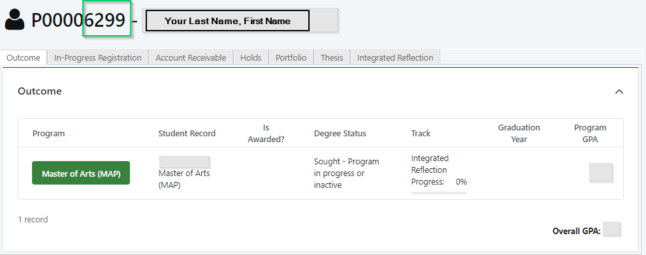Sort by the Student Record column header

(187, 133)
